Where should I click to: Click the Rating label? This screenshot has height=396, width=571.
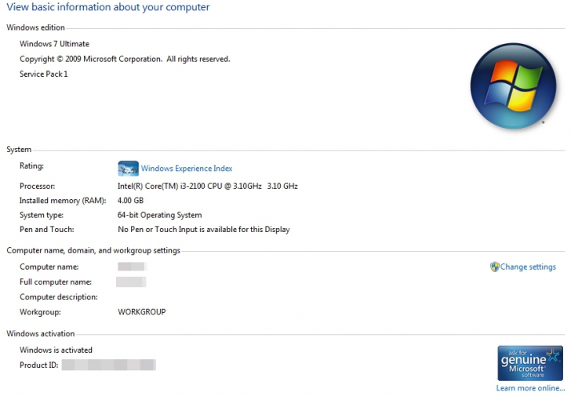point(31,166)
